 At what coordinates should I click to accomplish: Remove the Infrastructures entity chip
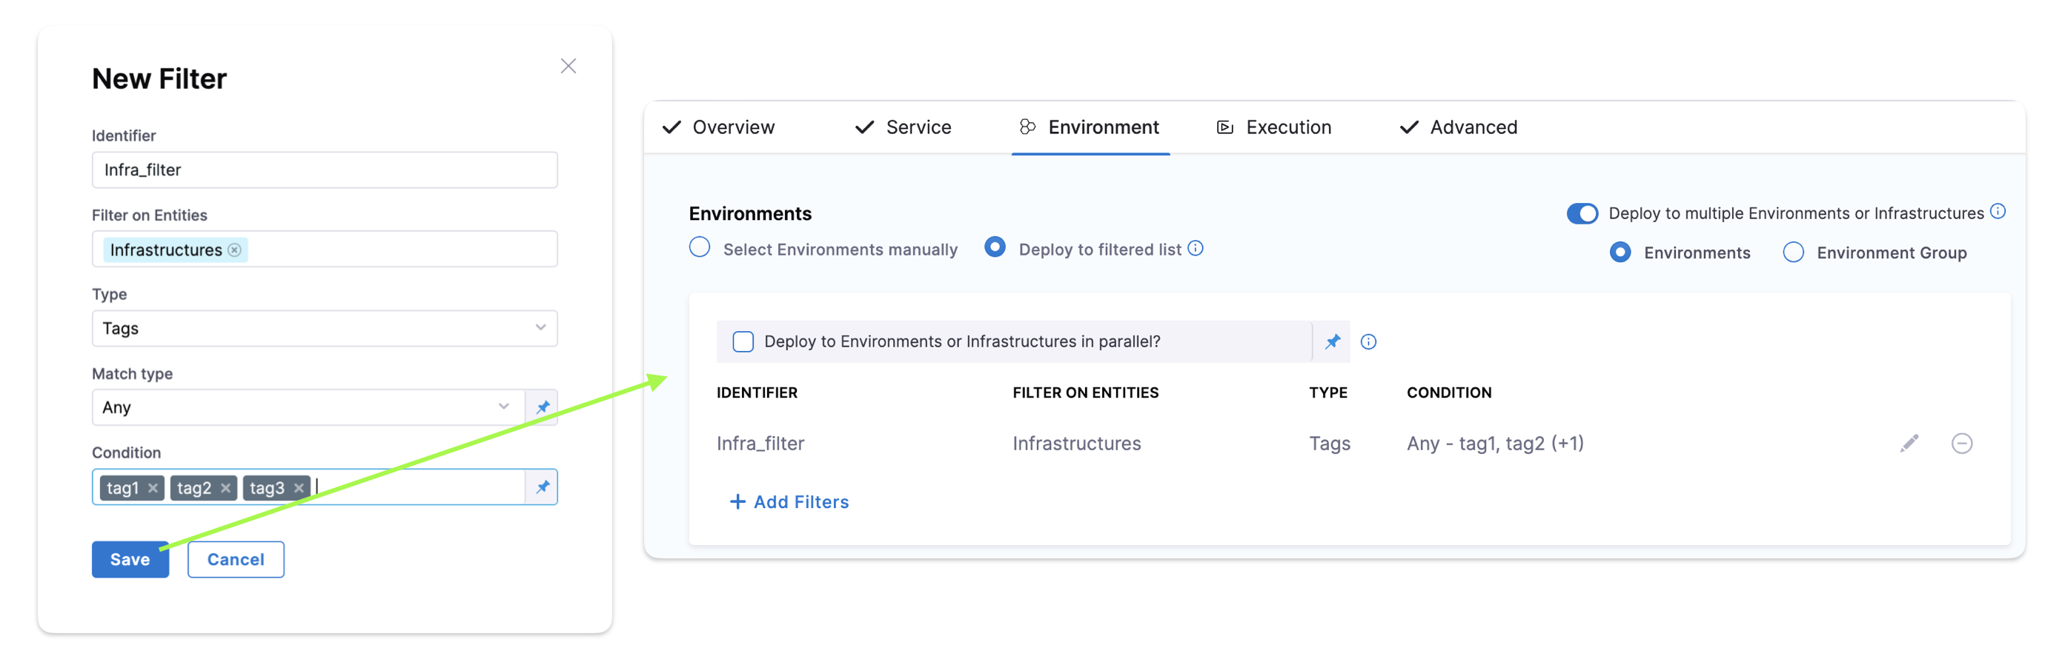[x=234, y=250]
